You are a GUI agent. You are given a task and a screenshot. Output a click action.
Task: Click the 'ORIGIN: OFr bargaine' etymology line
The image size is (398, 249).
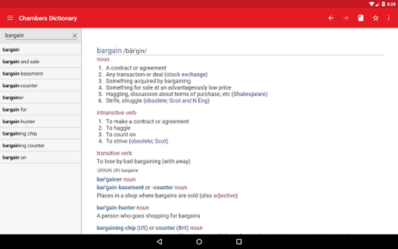(117, 170)
